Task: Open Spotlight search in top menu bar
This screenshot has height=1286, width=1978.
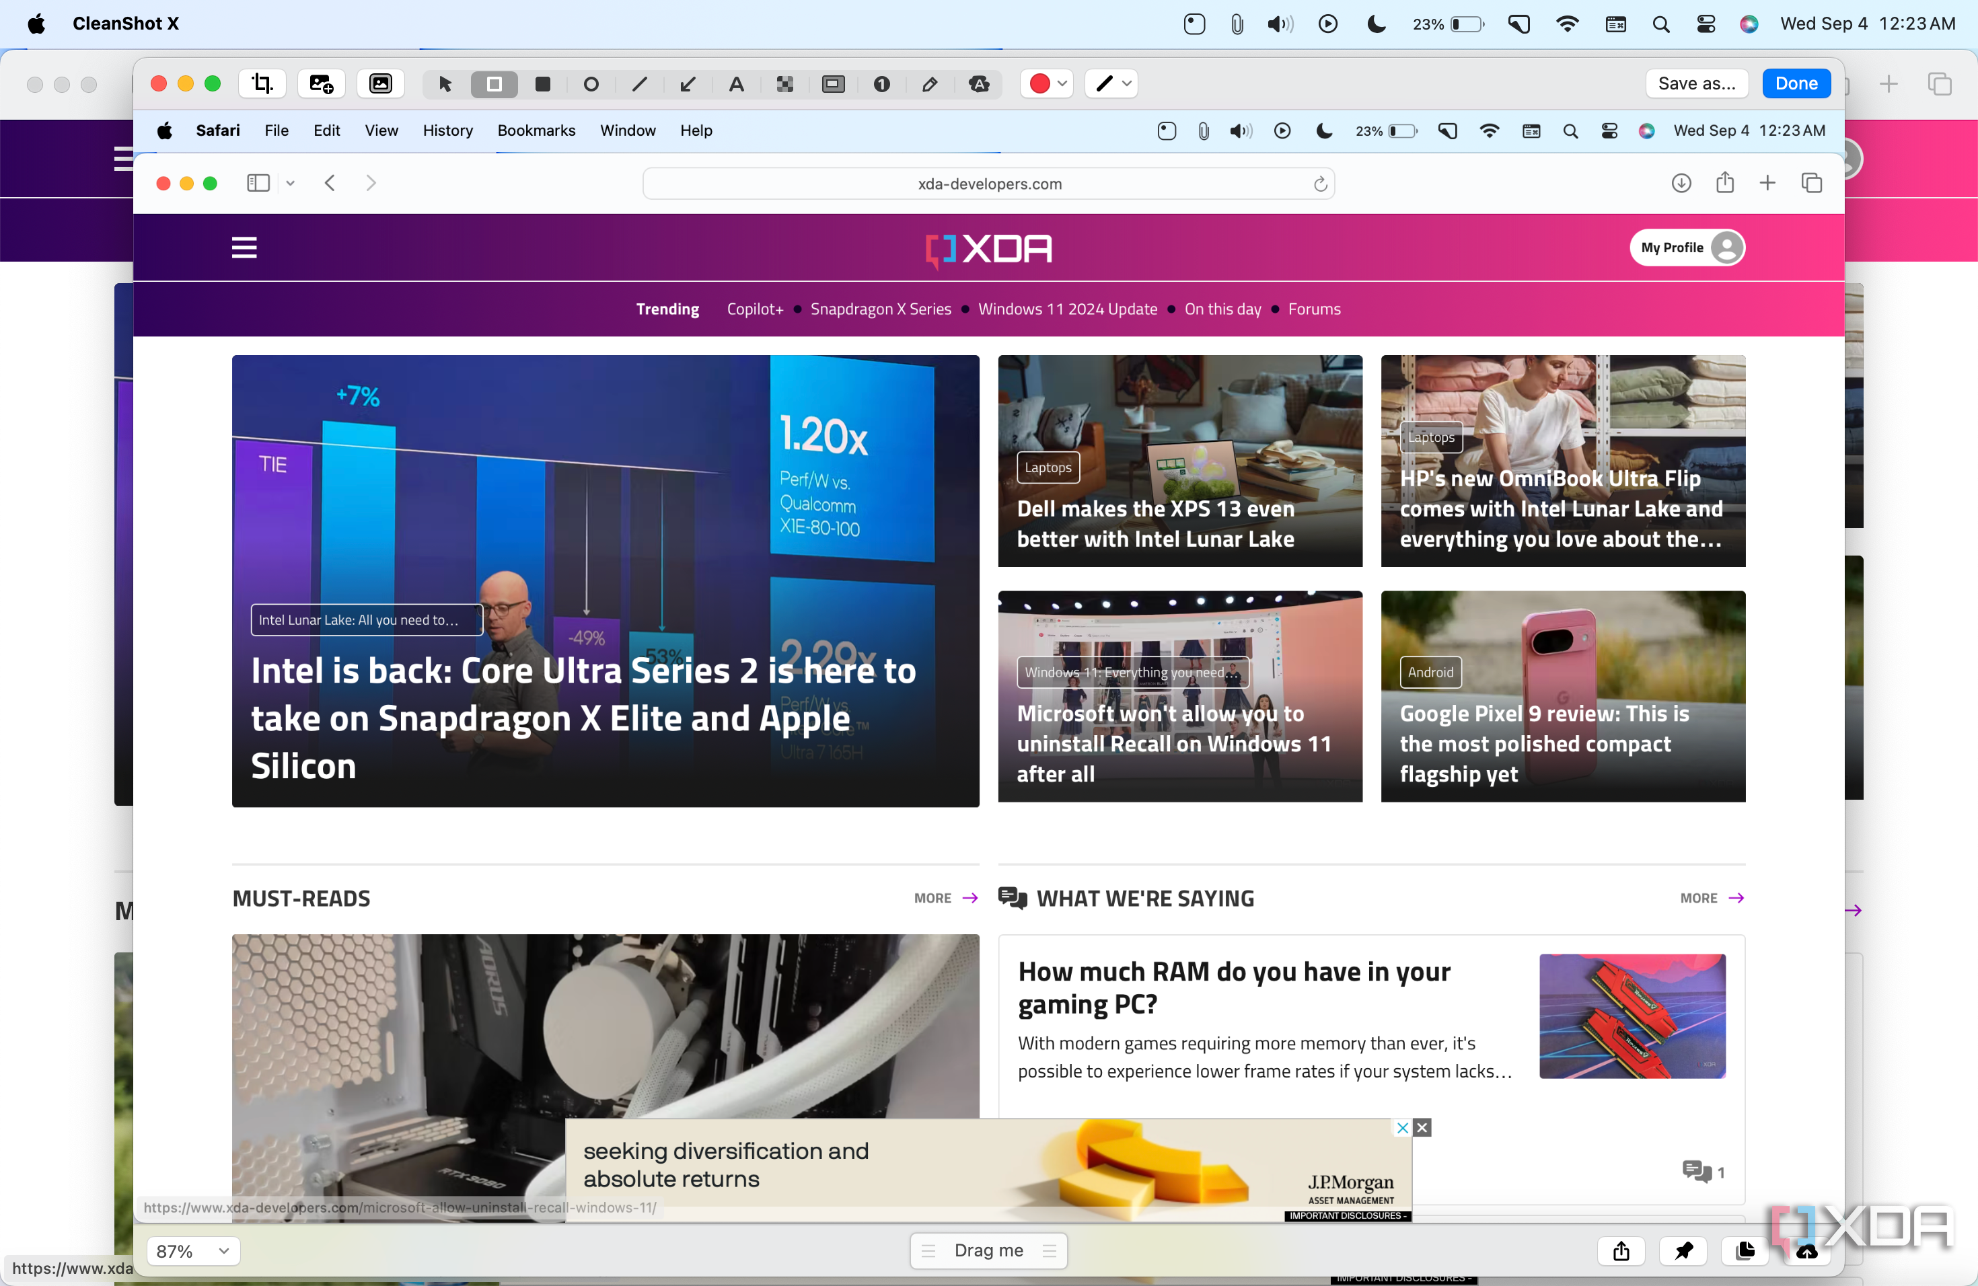Action: pos(1660,24)
